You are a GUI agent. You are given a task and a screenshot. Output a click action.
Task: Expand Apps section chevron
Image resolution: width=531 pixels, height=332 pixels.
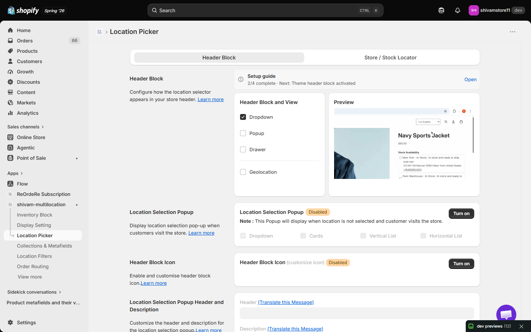click(22, 173)
